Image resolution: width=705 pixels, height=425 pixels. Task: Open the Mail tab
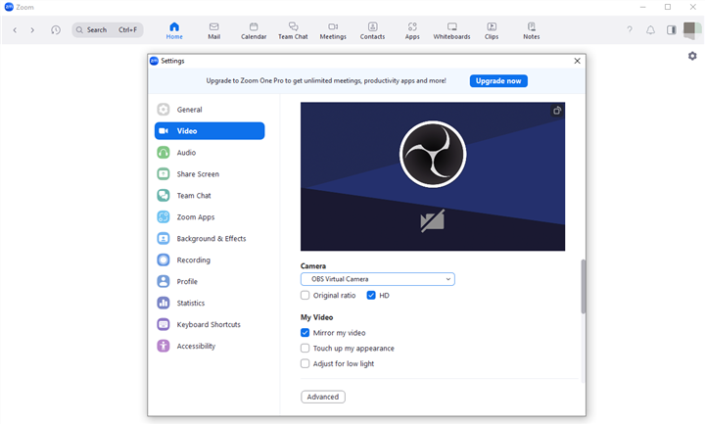click(x=214, y=30)
